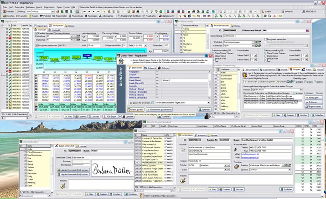This screenshot has width=326, height=199.
Task: Click the undo arrow in the main toolbar
Action: (x=221, y=12)
